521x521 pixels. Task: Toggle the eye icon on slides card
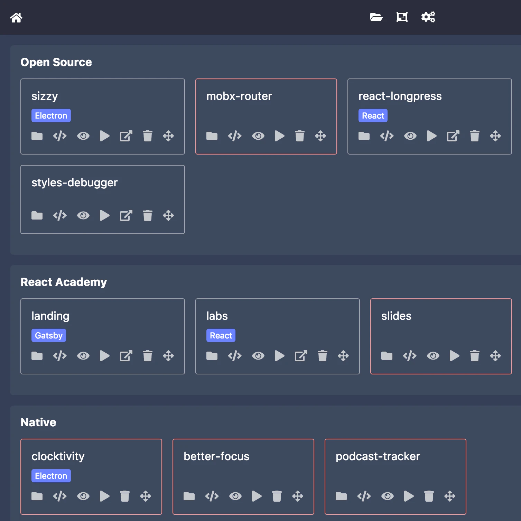[x=433, y=356]
